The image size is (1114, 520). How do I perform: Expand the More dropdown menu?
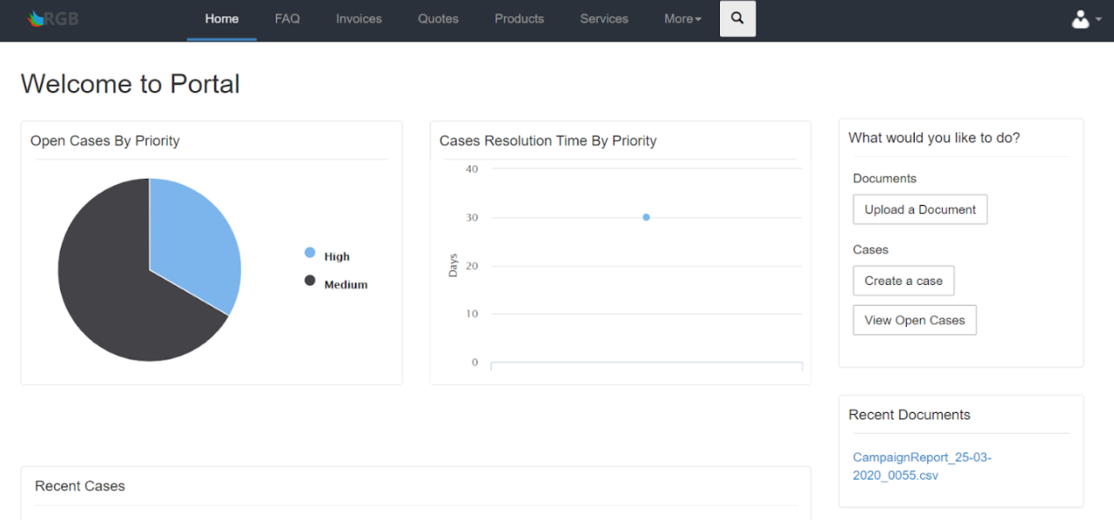tap(683, 18)
